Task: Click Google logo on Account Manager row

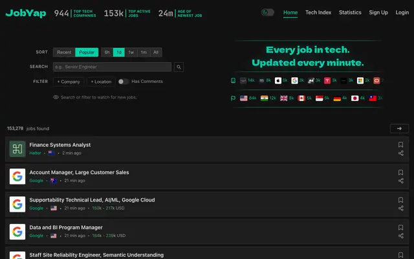Action: pos(17,177)
